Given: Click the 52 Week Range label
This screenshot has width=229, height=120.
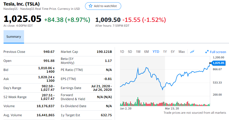Looking at the screenshot, I should point(15,97).
